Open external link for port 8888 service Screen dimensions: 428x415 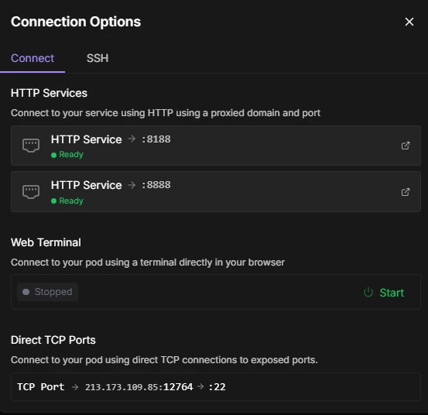tap(406, 192)
